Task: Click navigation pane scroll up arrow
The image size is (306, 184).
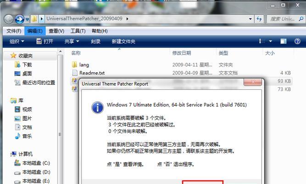Action: [x=61, y=52]
